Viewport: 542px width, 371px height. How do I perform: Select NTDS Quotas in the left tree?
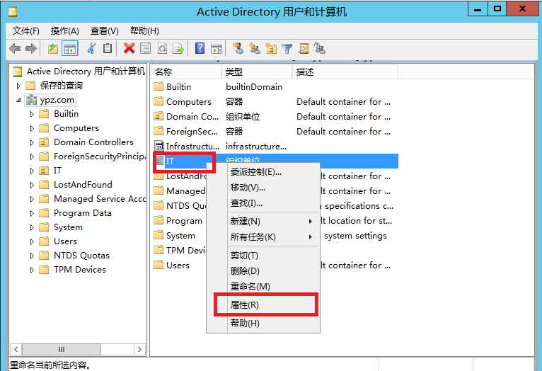(x=81, y=256)
